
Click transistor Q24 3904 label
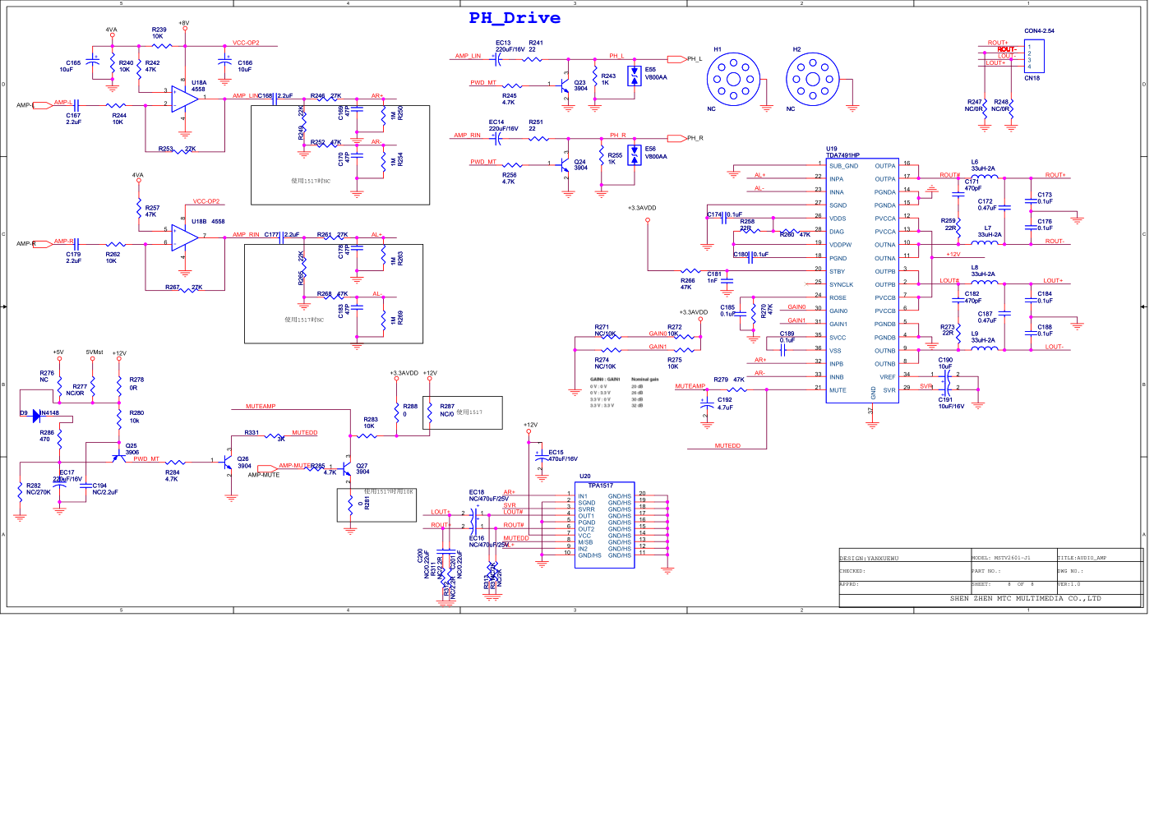[580, 164]
